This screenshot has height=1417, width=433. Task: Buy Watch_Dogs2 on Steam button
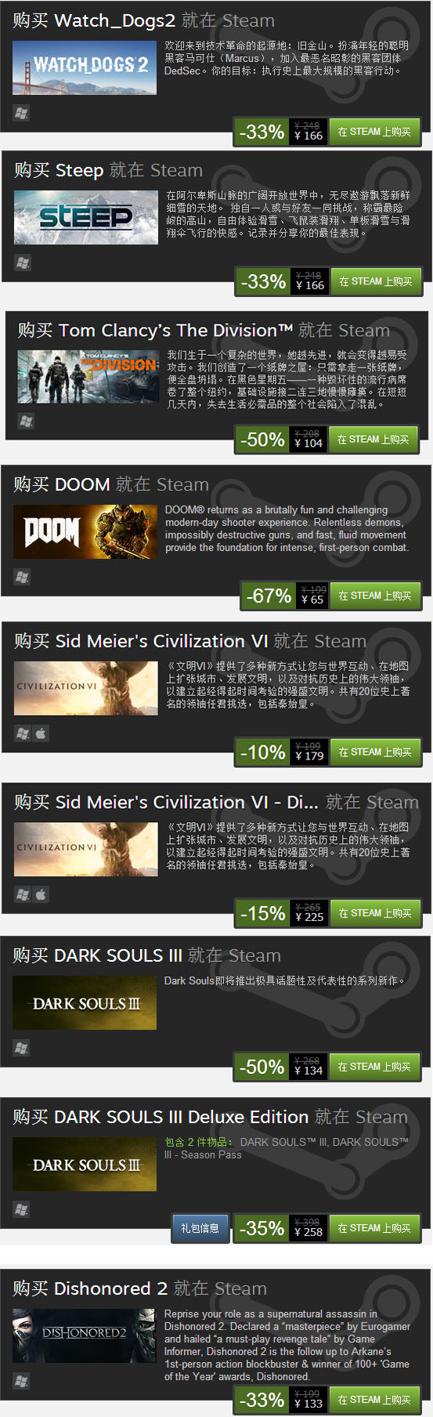coord(374,132)
